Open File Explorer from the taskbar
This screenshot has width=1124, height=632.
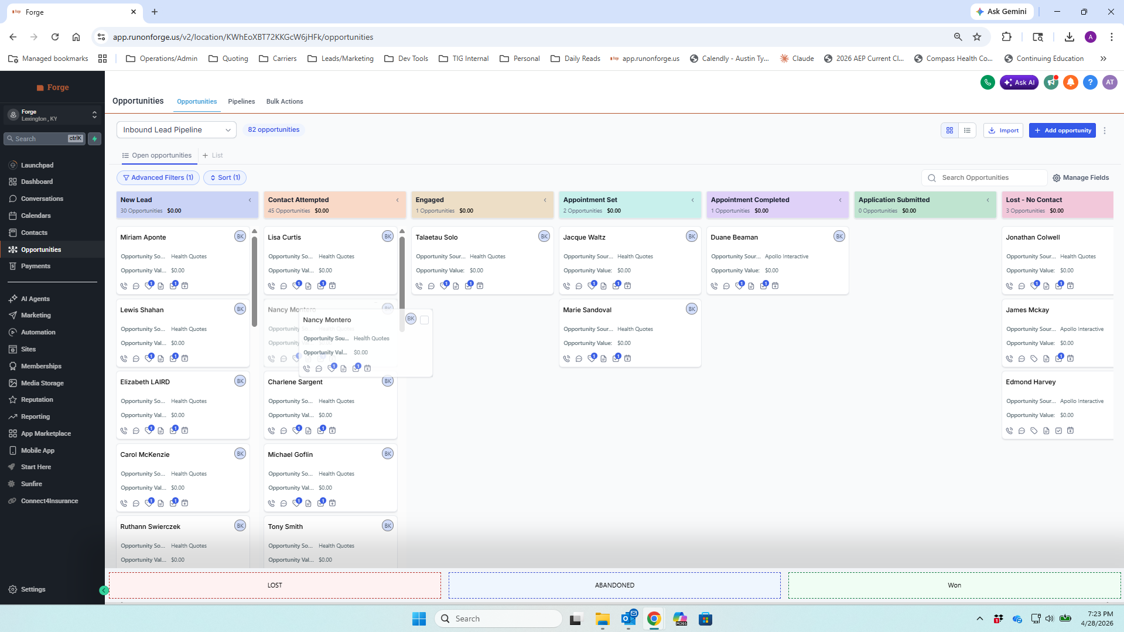pos(603,619)
